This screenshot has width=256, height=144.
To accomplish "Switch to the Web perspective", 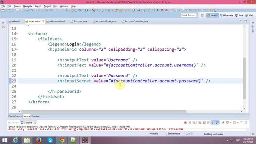I will pyautogui.click(x=249, y=15).
